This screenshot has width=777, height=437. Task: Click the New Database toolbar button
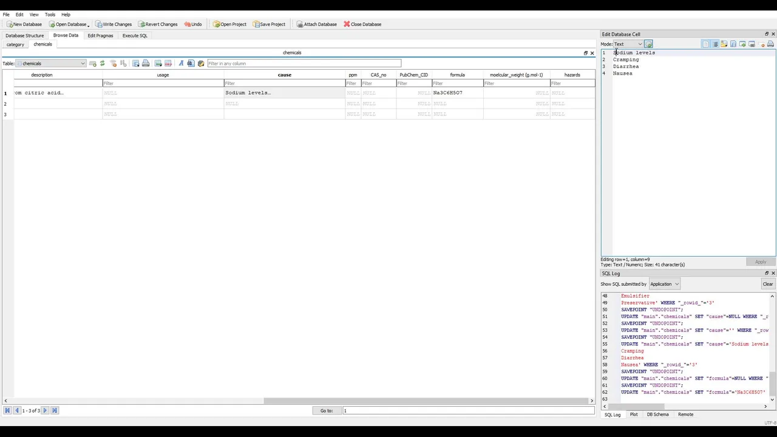[24, 24]
